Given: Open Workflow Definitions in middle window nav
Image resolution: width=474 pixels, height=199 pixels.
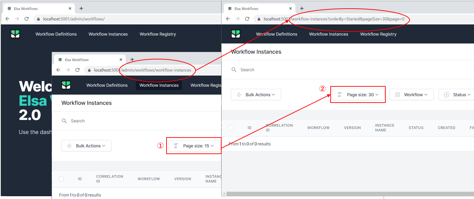Looking at the screenshot, I should 107,85.
